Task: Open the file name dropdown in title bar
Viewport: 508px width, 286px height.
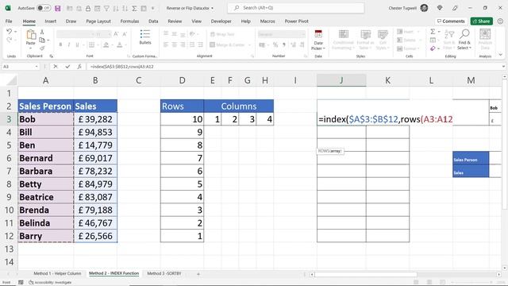Action: tap(212, 8)
